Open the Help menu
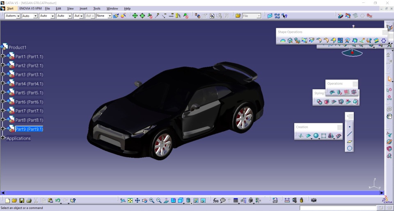 click(x=127, y=9)
